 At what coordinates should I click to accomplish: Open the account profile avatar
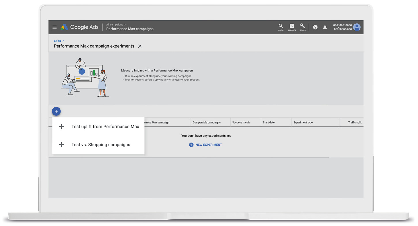[357, 27]
